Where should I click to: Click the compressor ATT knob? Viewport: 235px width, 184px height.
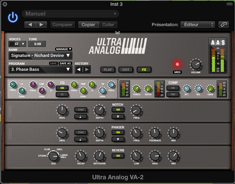pyautogui.click(x=187, y=89)
